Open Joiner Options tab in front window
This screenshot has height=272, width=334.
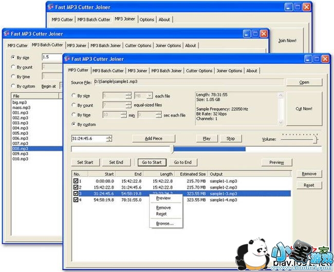pyautogui.click(x=229, y=71)
